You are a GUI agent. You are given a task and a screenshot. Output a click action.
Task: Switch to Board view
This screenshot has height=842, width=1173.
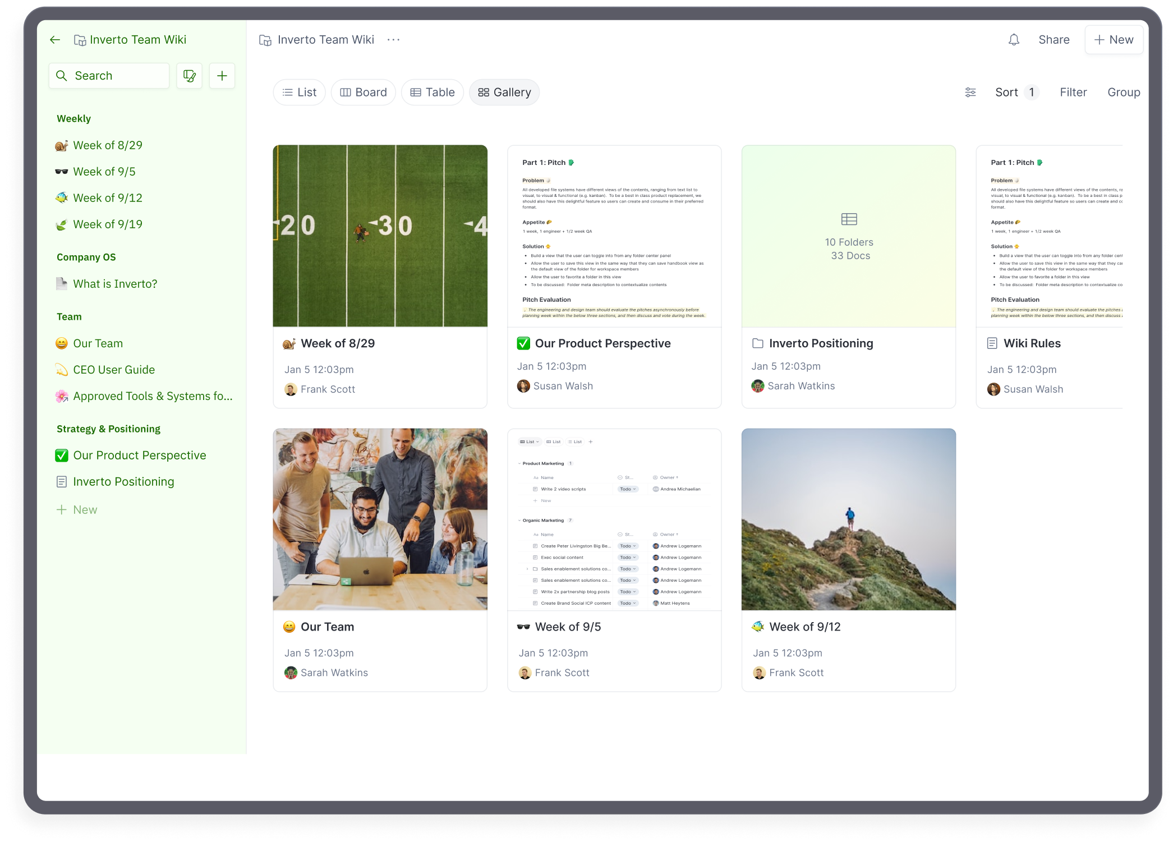[x=364, y=93]
